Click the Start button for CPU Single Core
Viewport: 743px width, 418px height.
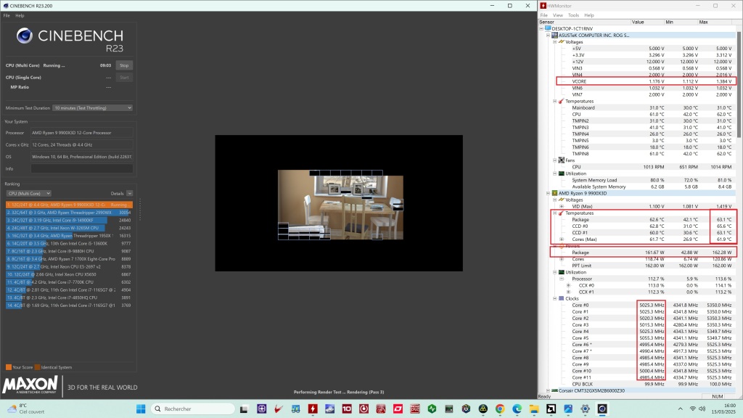pyautogui.click(x=124, y=77)
